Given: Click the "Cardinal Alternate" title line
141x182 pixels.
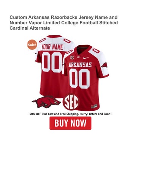Looking at the screenshot, I should (x=30, y=28).
